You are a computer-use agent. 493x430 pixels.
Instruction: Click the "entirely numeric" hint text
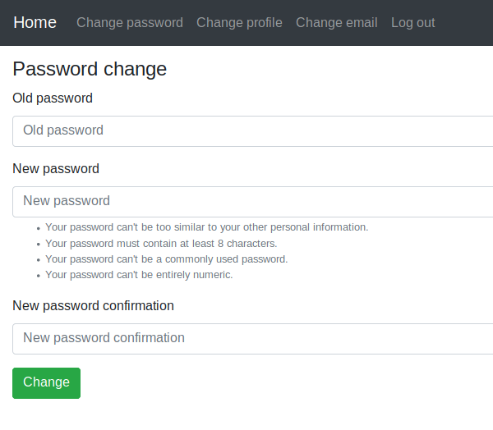click(x=139, y=275)
